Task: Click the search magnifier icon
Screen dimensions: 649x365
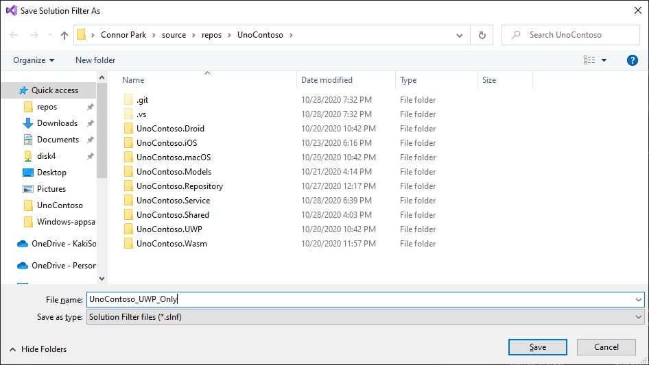Action: 516,35
